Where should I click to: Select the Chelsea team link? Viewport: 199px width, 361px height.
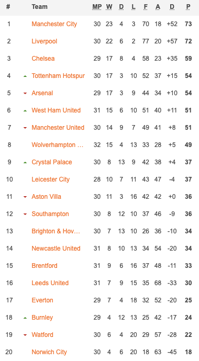tap(43, 59)
